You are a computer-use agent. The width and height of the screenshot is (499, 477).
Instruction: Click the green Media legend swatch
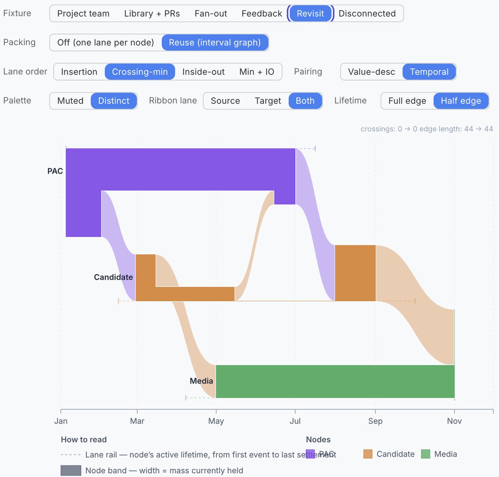(425, 454)
